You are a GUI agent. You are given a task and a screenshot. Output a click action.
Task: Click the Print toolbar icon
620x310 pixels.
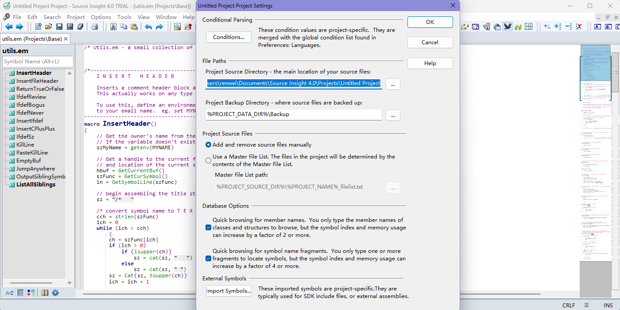94,27
